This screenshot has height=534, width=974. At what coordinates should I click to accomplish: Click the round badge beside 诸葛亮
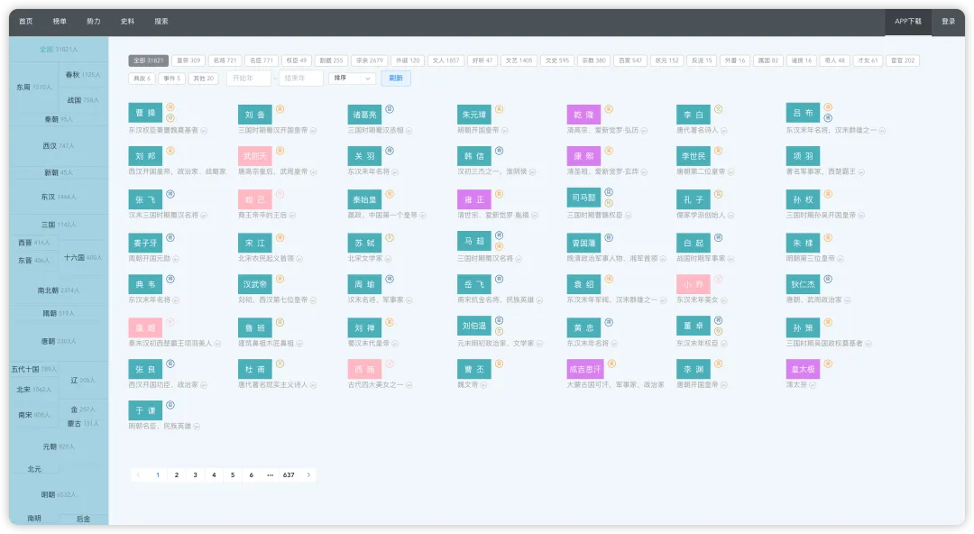tap(390, 109)
